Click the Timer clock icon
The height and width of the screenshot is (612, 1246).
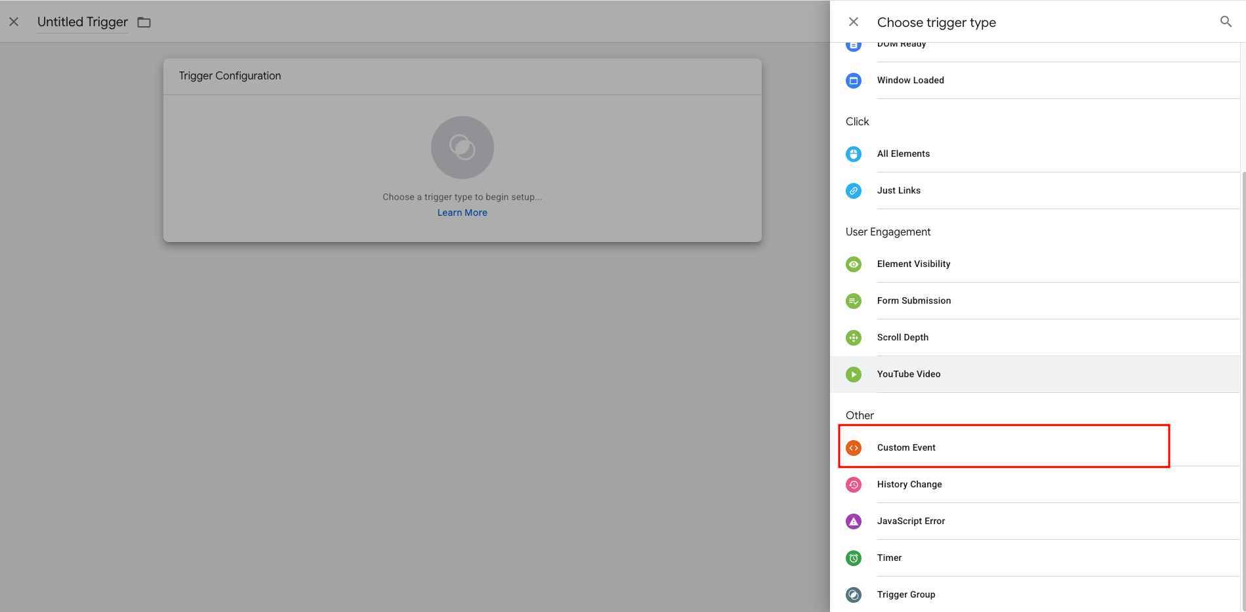click(853, 558)
